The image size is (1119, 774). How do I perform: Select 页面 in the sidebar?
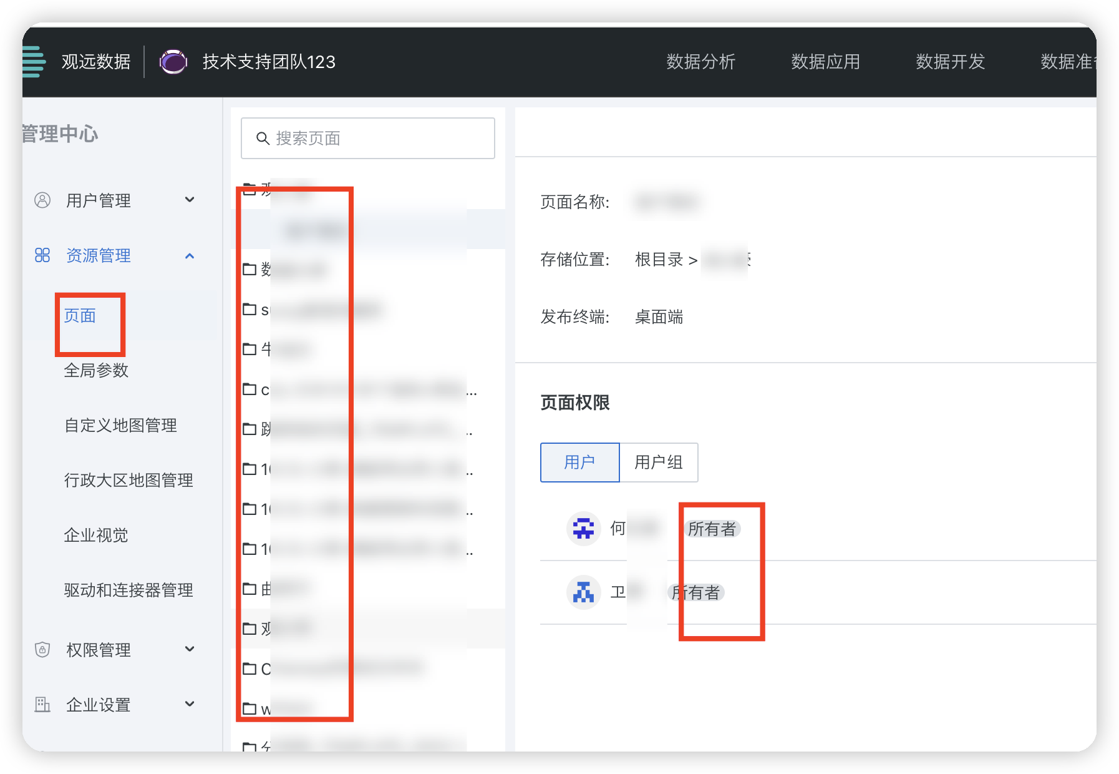(x=80, y=316)
